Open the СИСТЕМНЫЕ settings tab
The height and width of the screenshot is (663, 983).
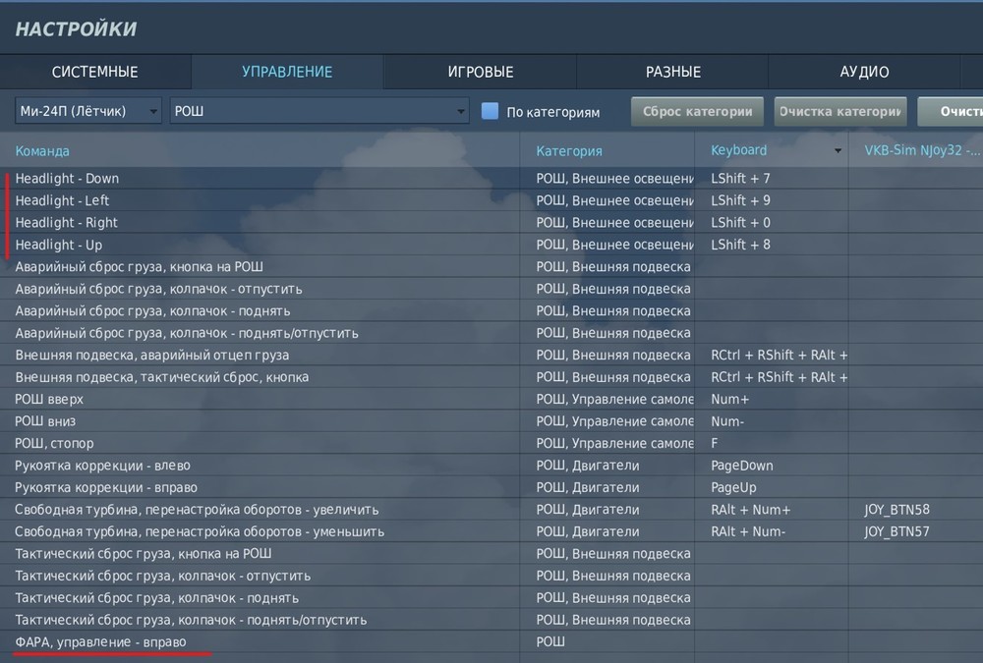click(x=94, y=72)
